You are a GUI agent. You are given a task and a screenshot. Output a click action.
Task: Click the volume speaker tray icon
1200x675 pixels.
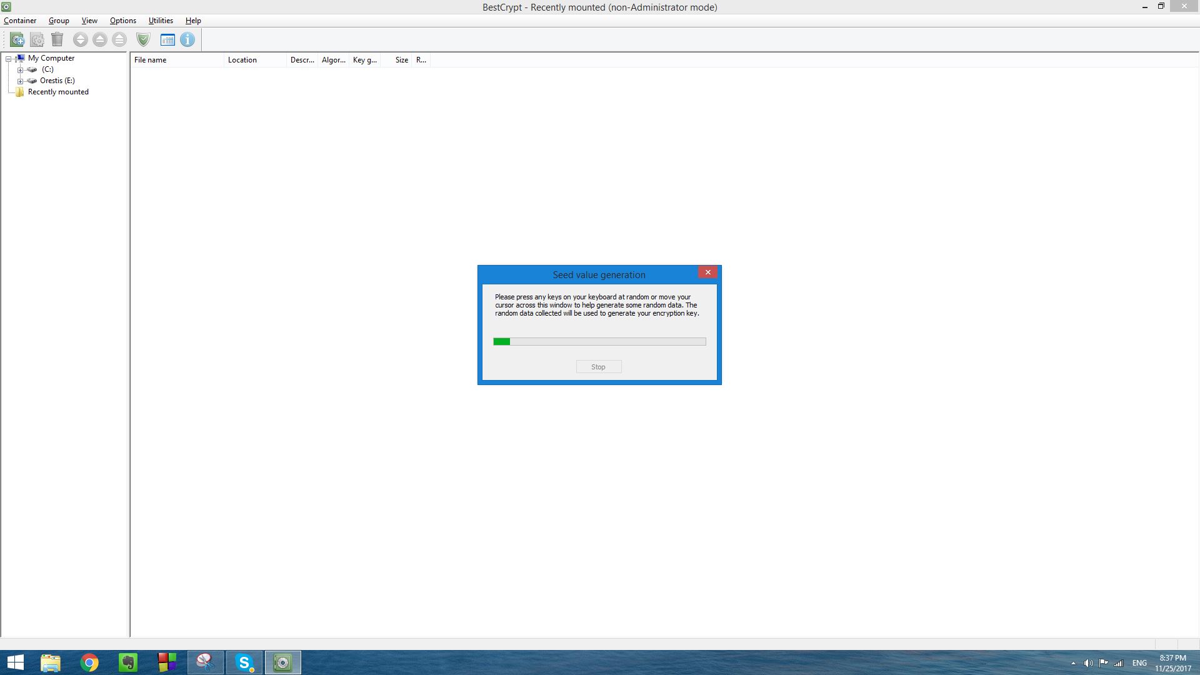pos(1088,663)
